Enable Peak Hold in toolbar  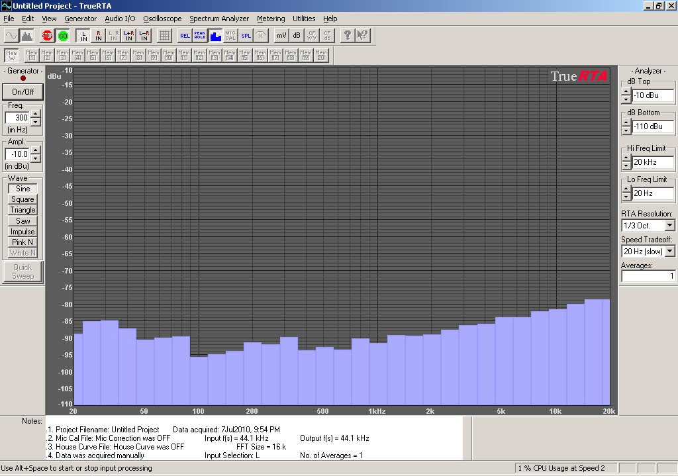coord(200,36)
